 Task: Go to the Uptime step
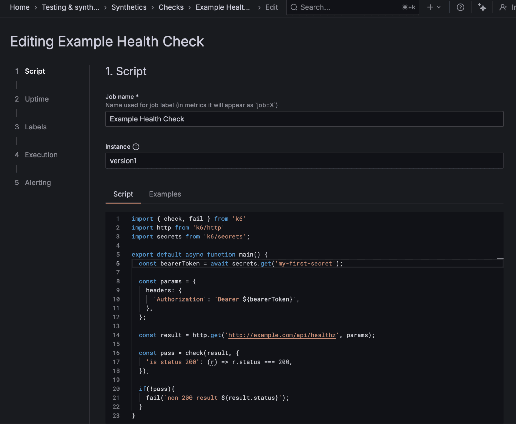point(37,99)
